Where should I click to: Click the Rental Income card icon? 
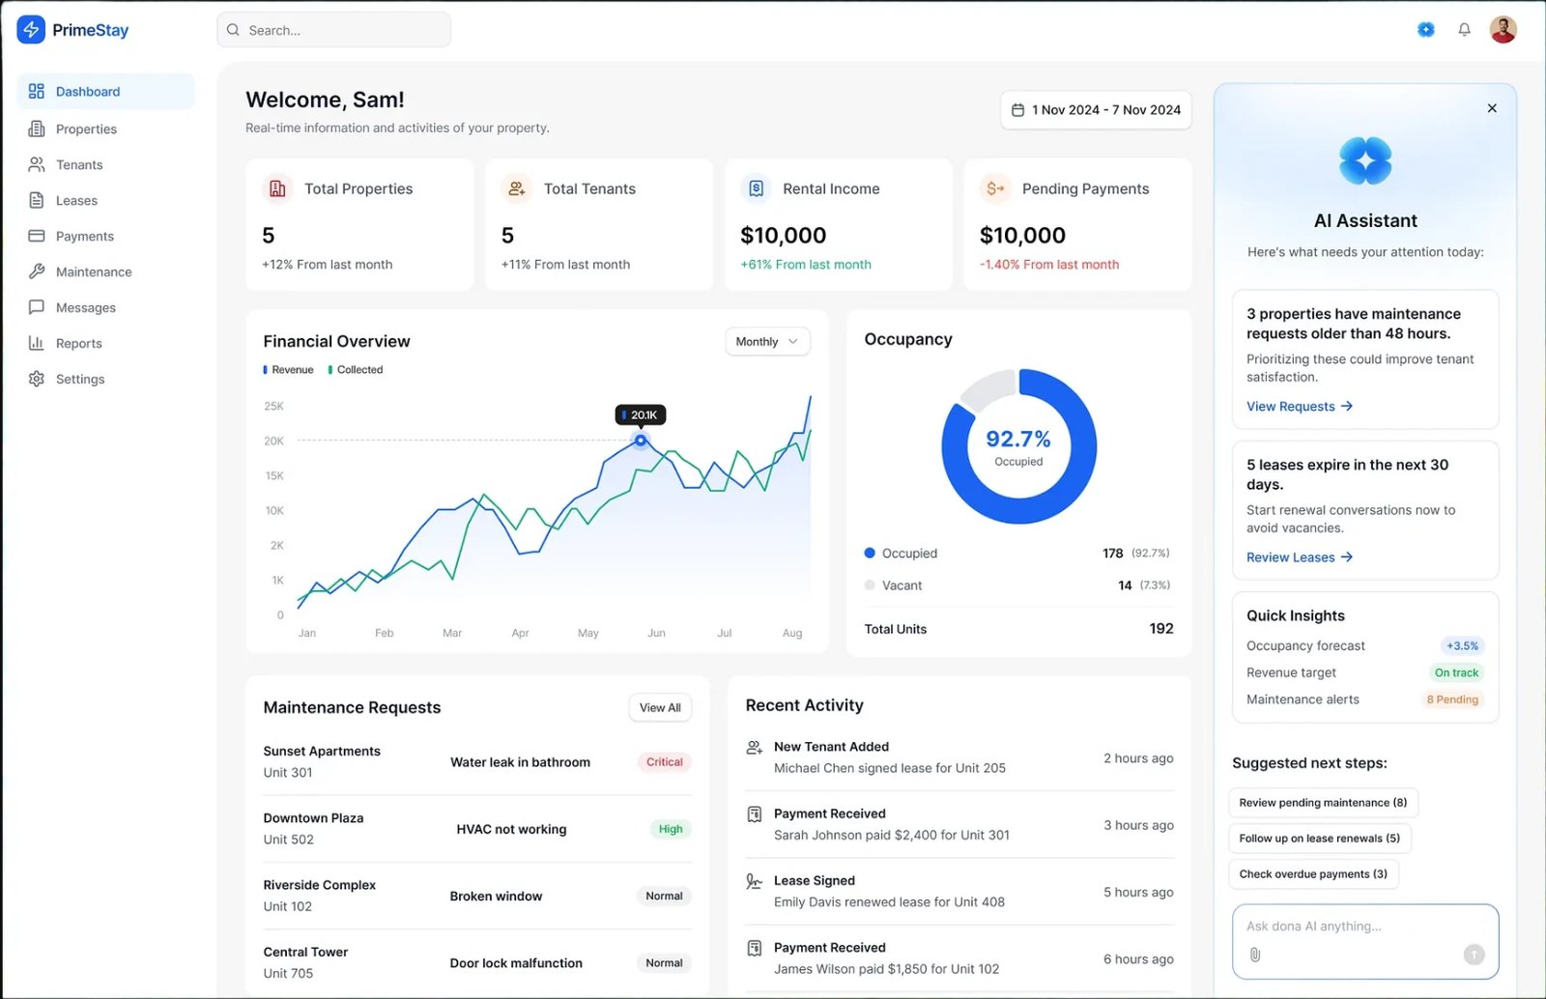pos(757,188)
